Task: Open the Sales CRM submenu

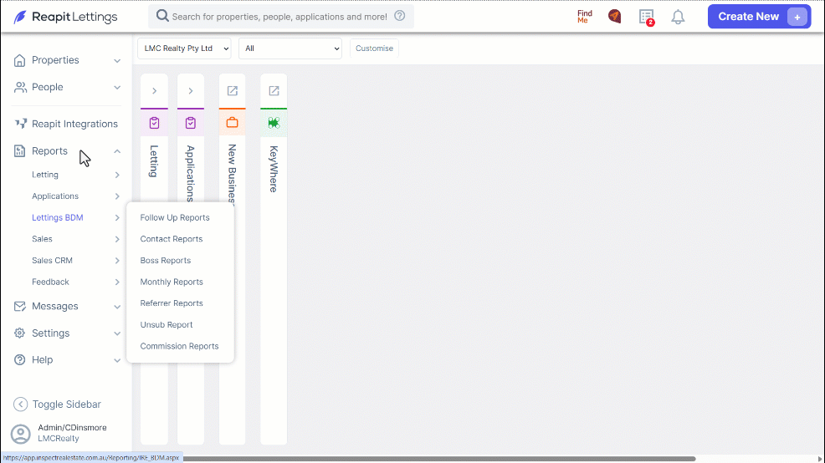Action: pyautogui.click(x=75, y=261)
